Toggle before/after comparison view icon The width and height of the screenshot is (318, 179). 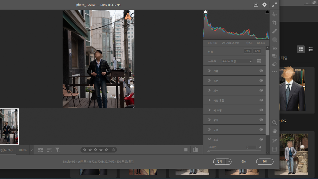(195, 150)
